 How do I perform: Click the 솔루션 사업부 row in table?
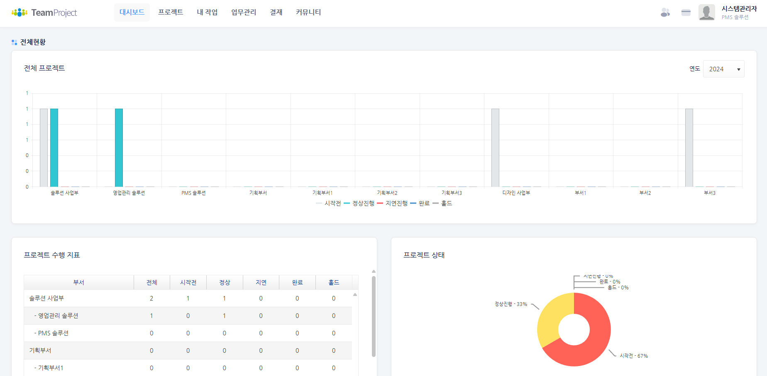46,298
